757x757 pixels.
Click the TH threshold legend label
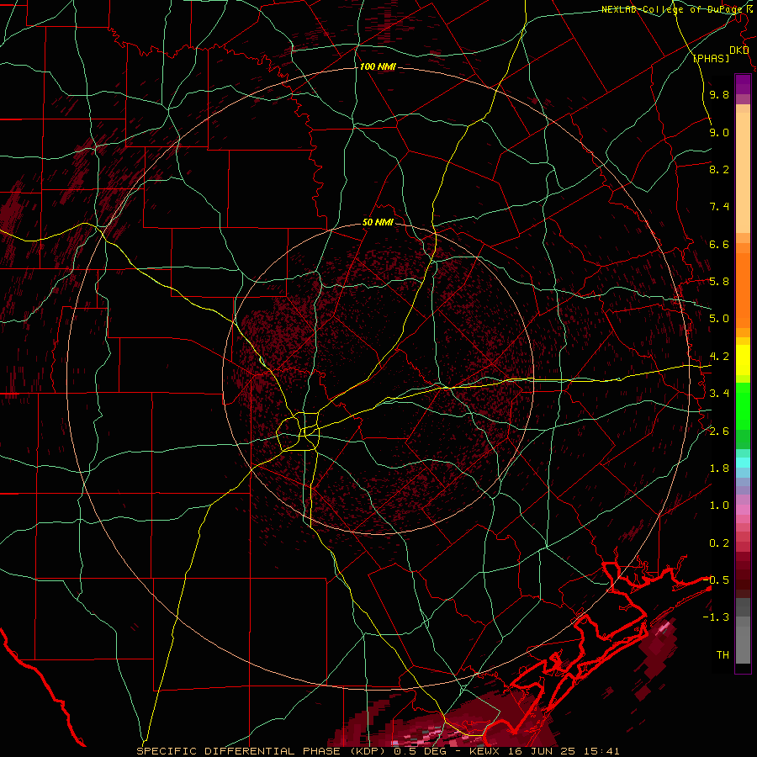click(723, 655)
